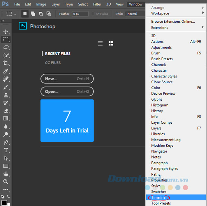This screenshot has height=206, width=207.
Task: Open the Filter menu
Action: (x=97, y=4)
